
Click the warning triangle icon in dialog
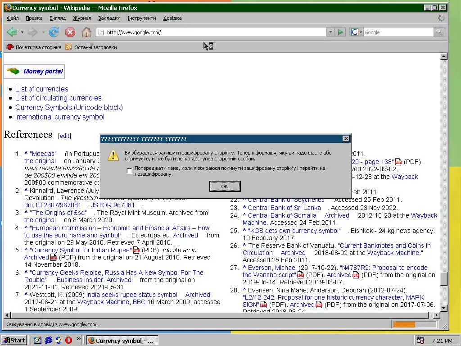(113, 155)
